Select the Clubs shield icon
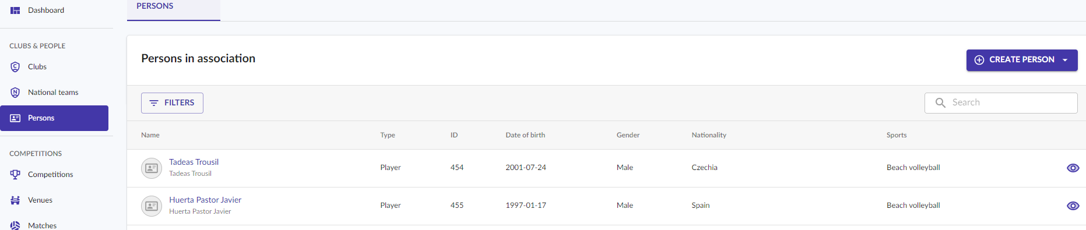This screenshot has width=1086, height=230. pyautogui.click(x=15, y=67)
